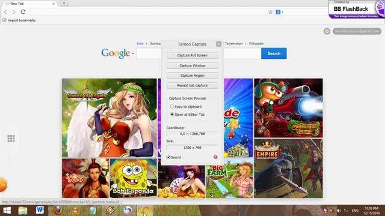Click Repeat last capture button

(192, 85)
